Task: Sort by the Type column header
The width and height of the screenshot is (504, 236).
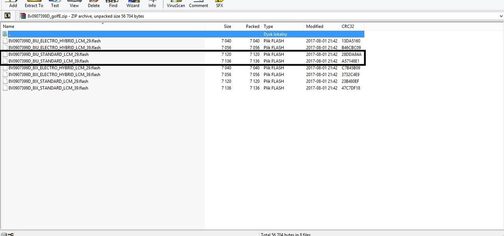Action: coord(283,26)
